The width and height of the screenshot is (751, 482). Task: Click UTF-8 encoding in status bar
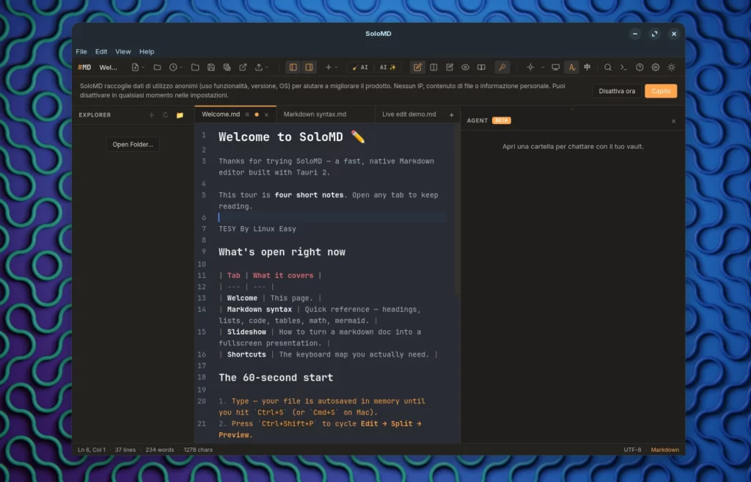(x=632, y=450)
